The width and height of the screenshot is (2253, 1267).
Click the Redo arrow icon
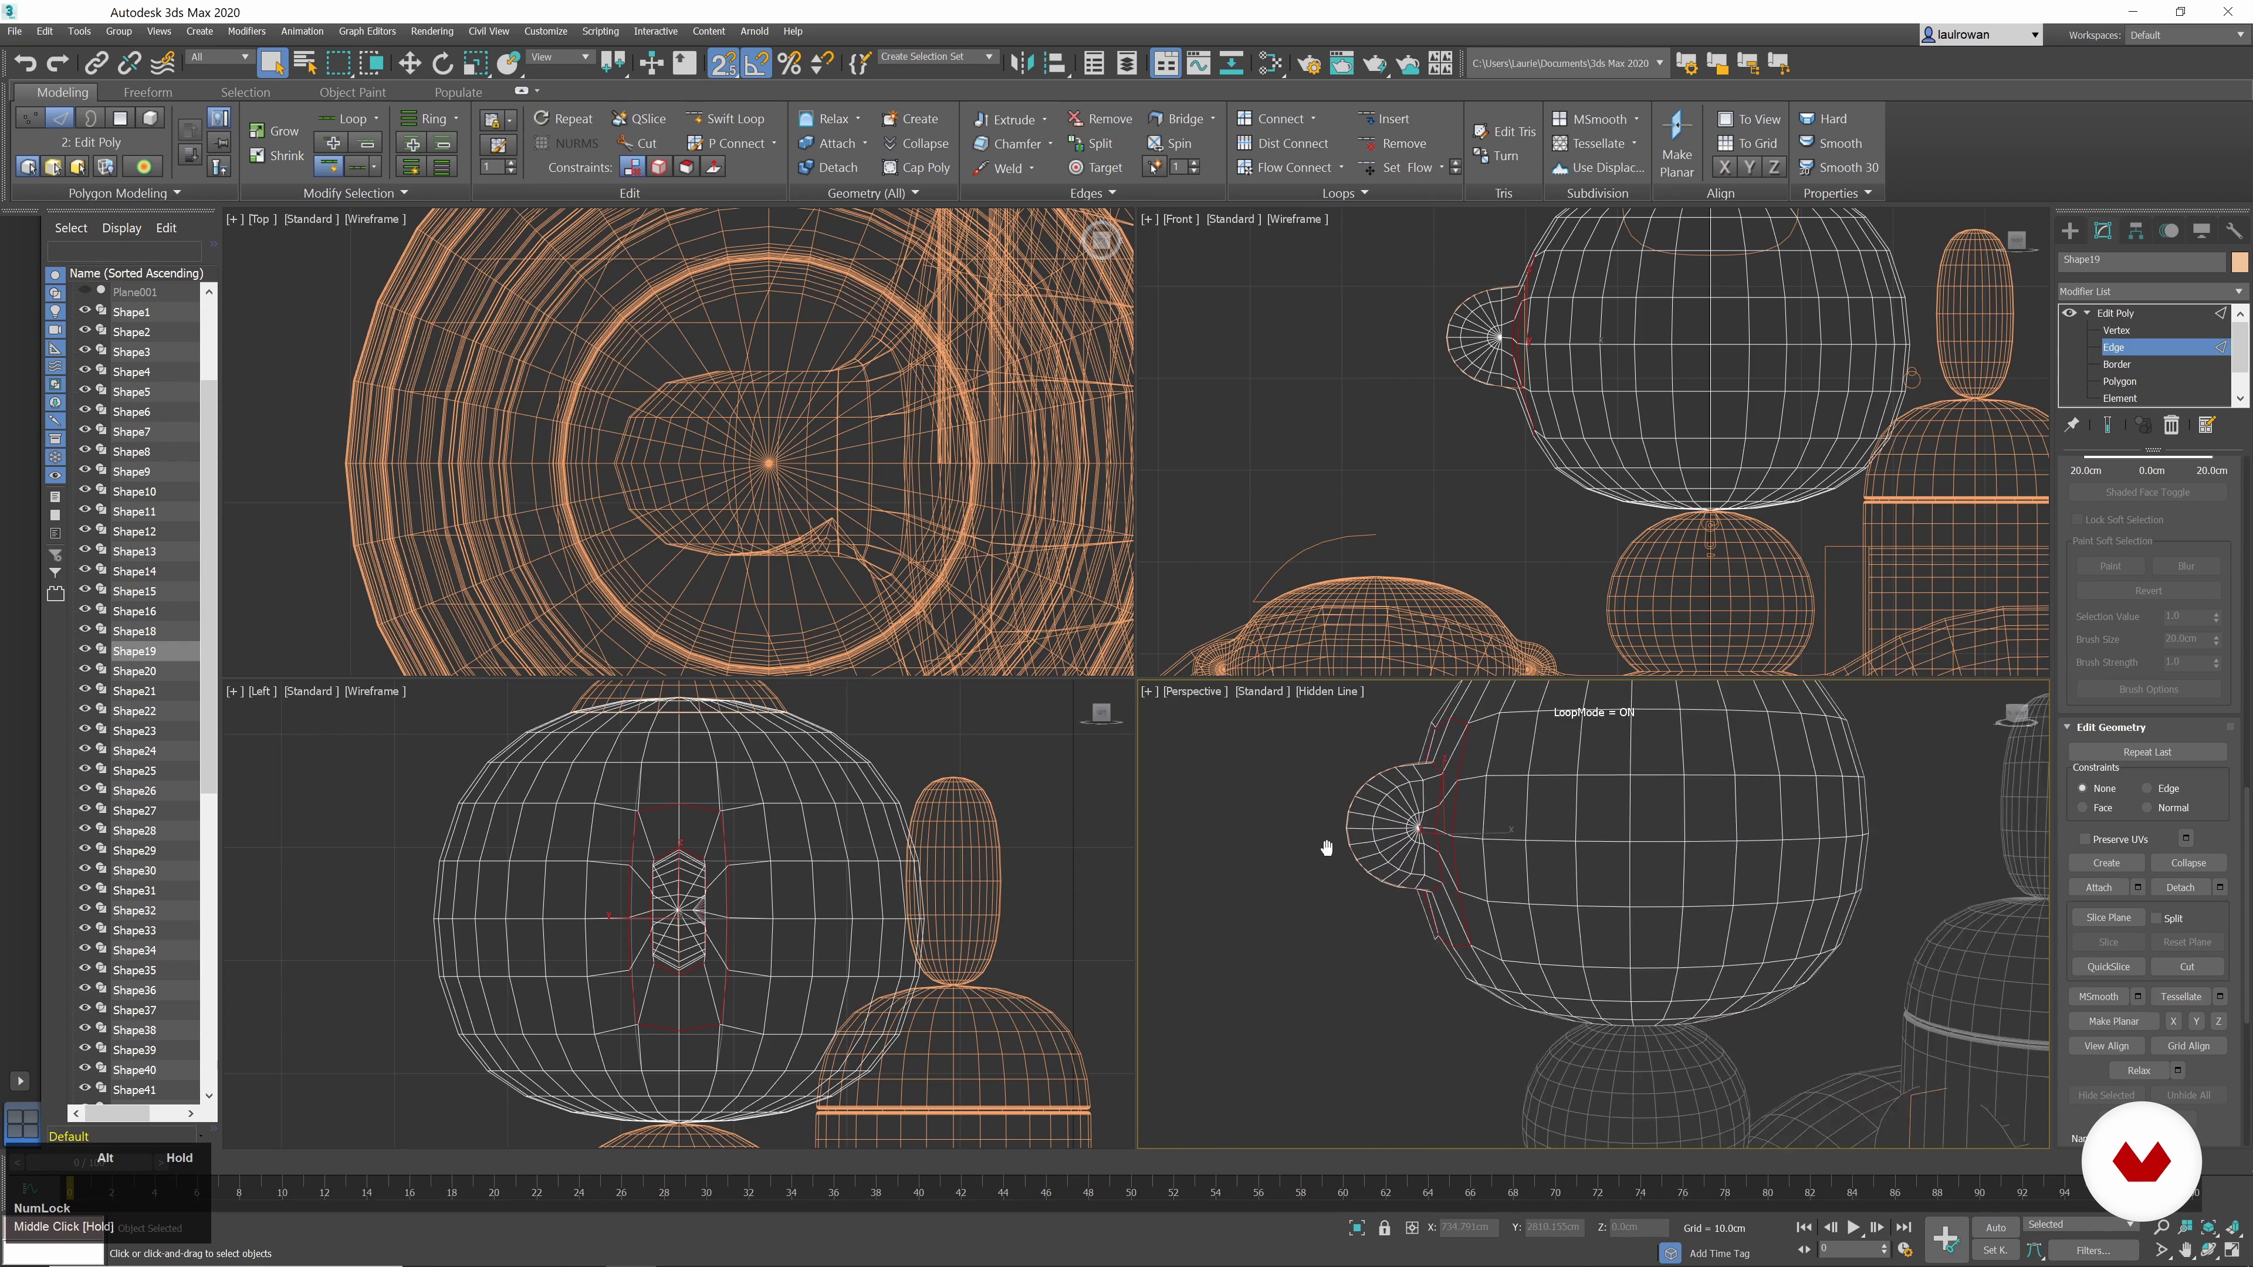click(57, 63)
